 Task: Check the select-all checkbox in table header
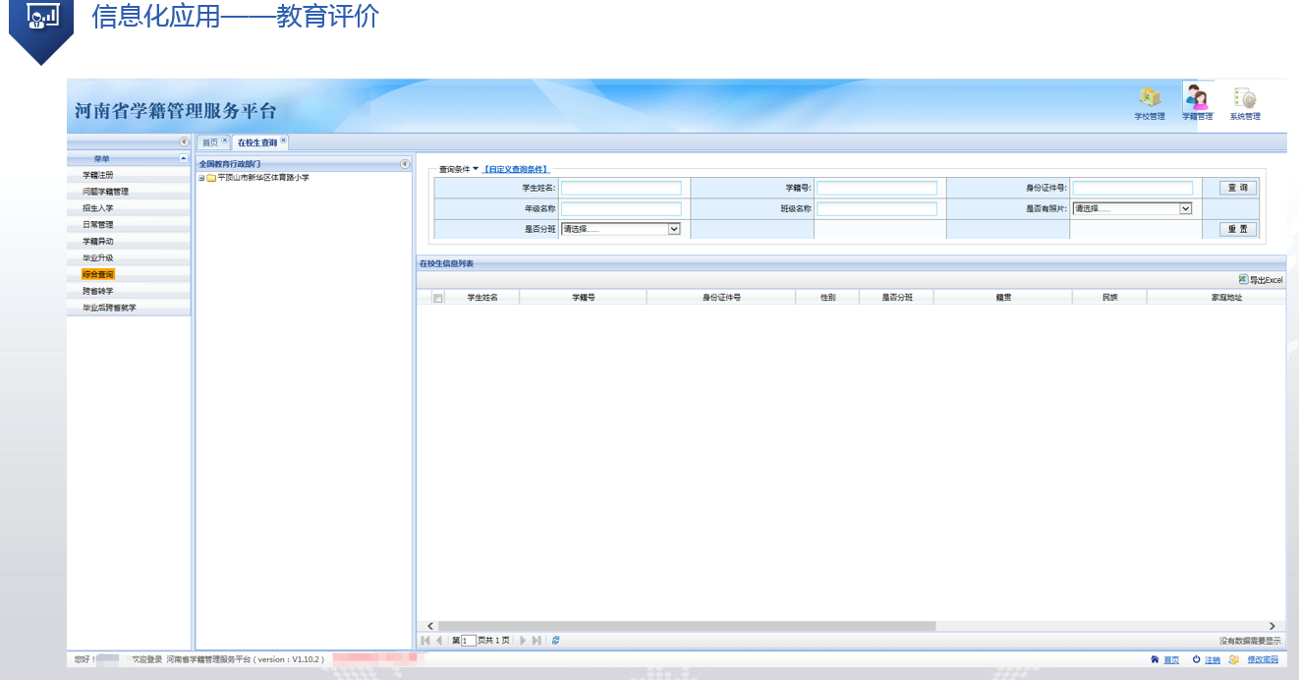(x=438, y=298)
